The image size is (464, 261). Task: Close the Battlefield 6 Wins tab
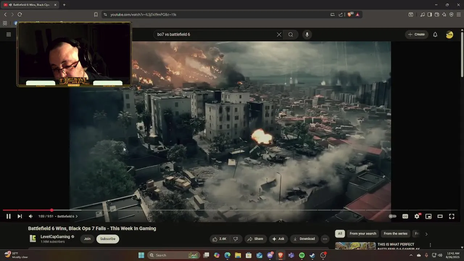55,5
